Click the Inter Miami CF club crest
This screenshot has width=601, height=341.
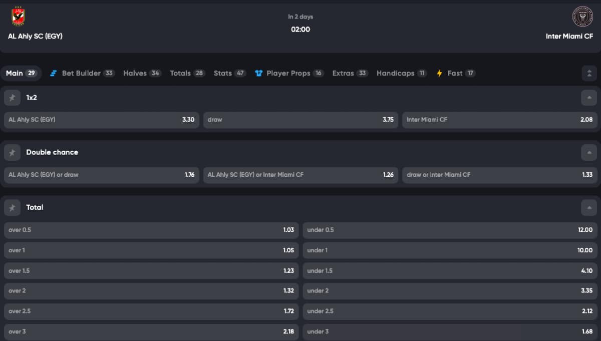(582, 16)
